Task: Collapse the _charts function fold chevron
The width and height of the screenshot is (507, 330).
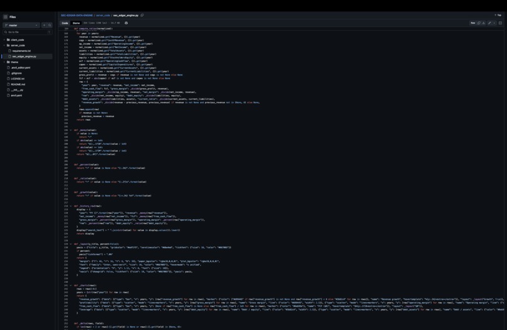Action: pyautogui.click(x=71, y=285)
